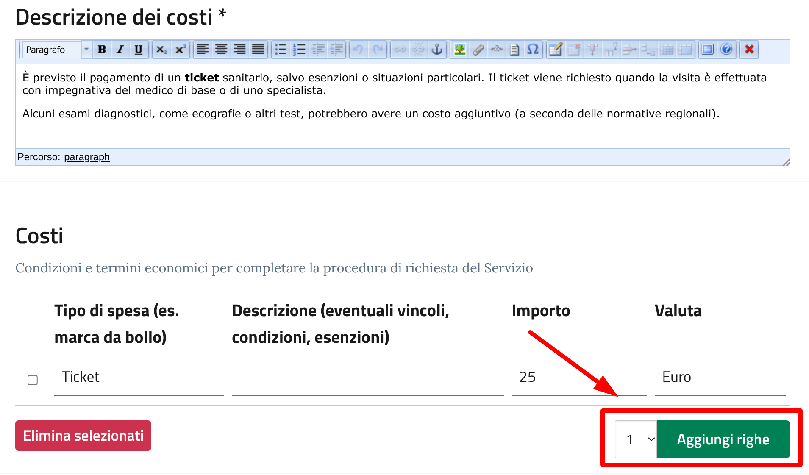
Task: Apply italic formatting
Action: point(120,50)
